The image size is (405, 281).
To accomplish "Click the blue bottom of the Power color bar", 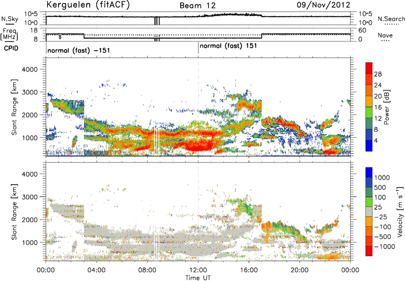I will pos(369,146).
